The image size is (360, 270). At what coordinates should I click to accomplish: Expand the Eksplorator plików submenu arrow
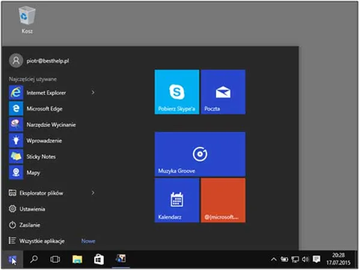point(93,193)
